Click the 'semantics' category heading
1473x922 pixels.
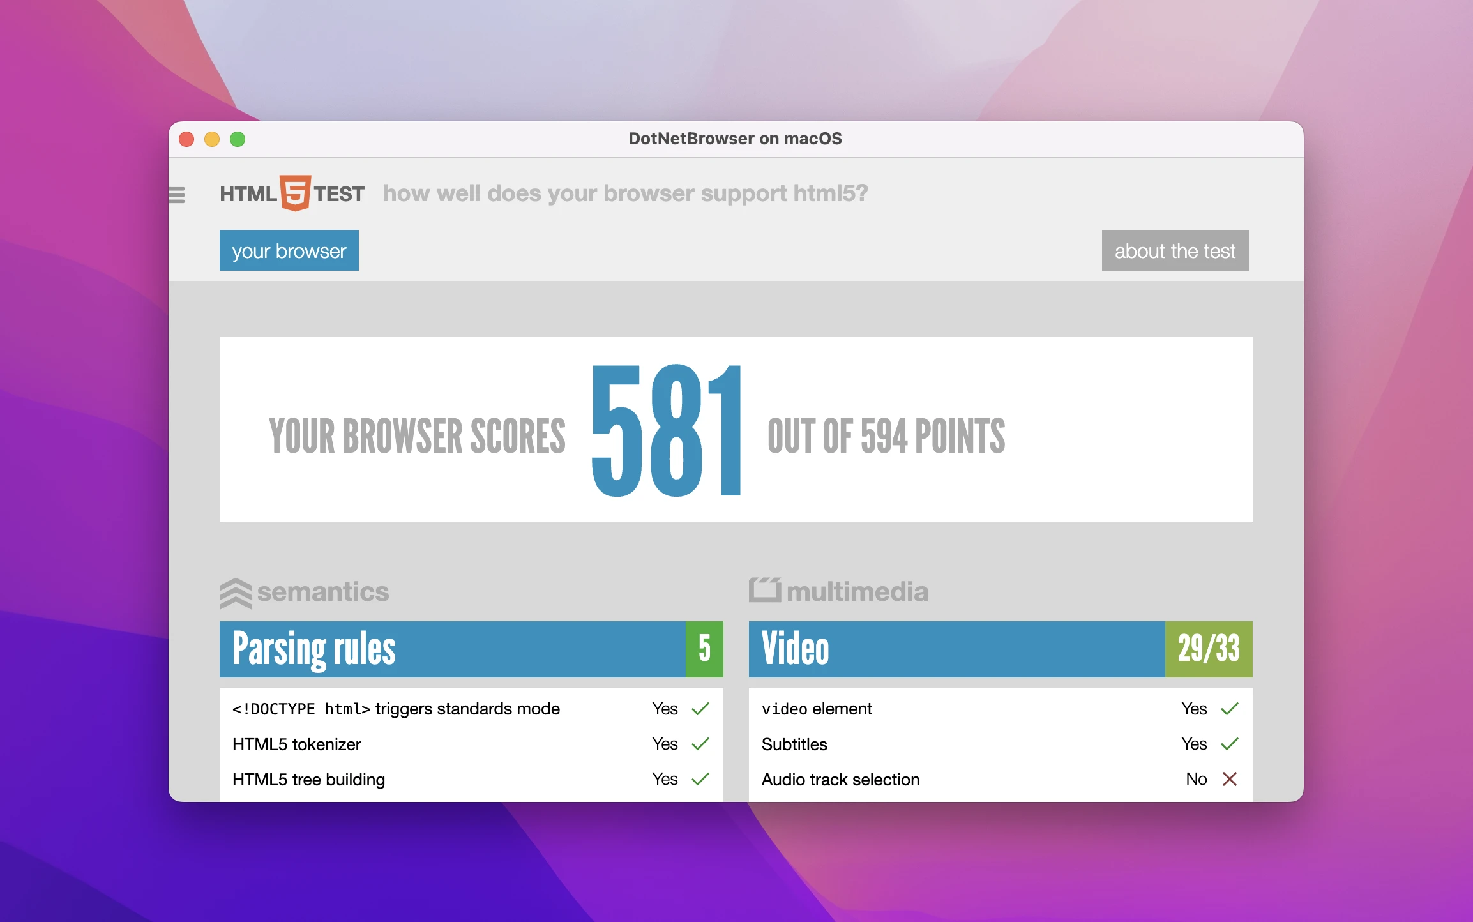[323, 592]
